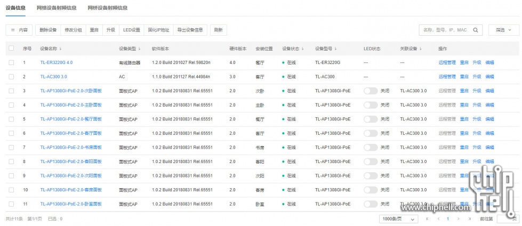Click 重启 in 客厅面板 row
The height and width of the screenshot is (226, 522).
pos(464,133)
